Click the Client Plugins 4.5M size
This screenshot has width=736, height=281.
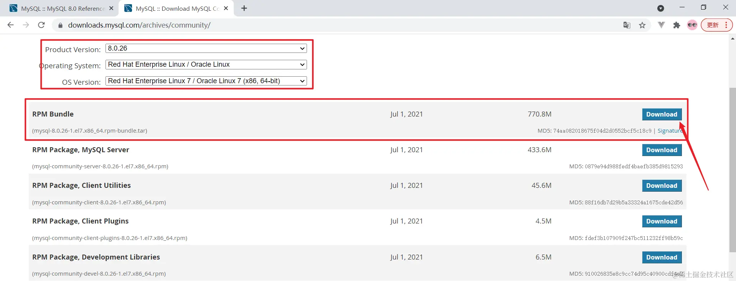[x=543, y=221]
